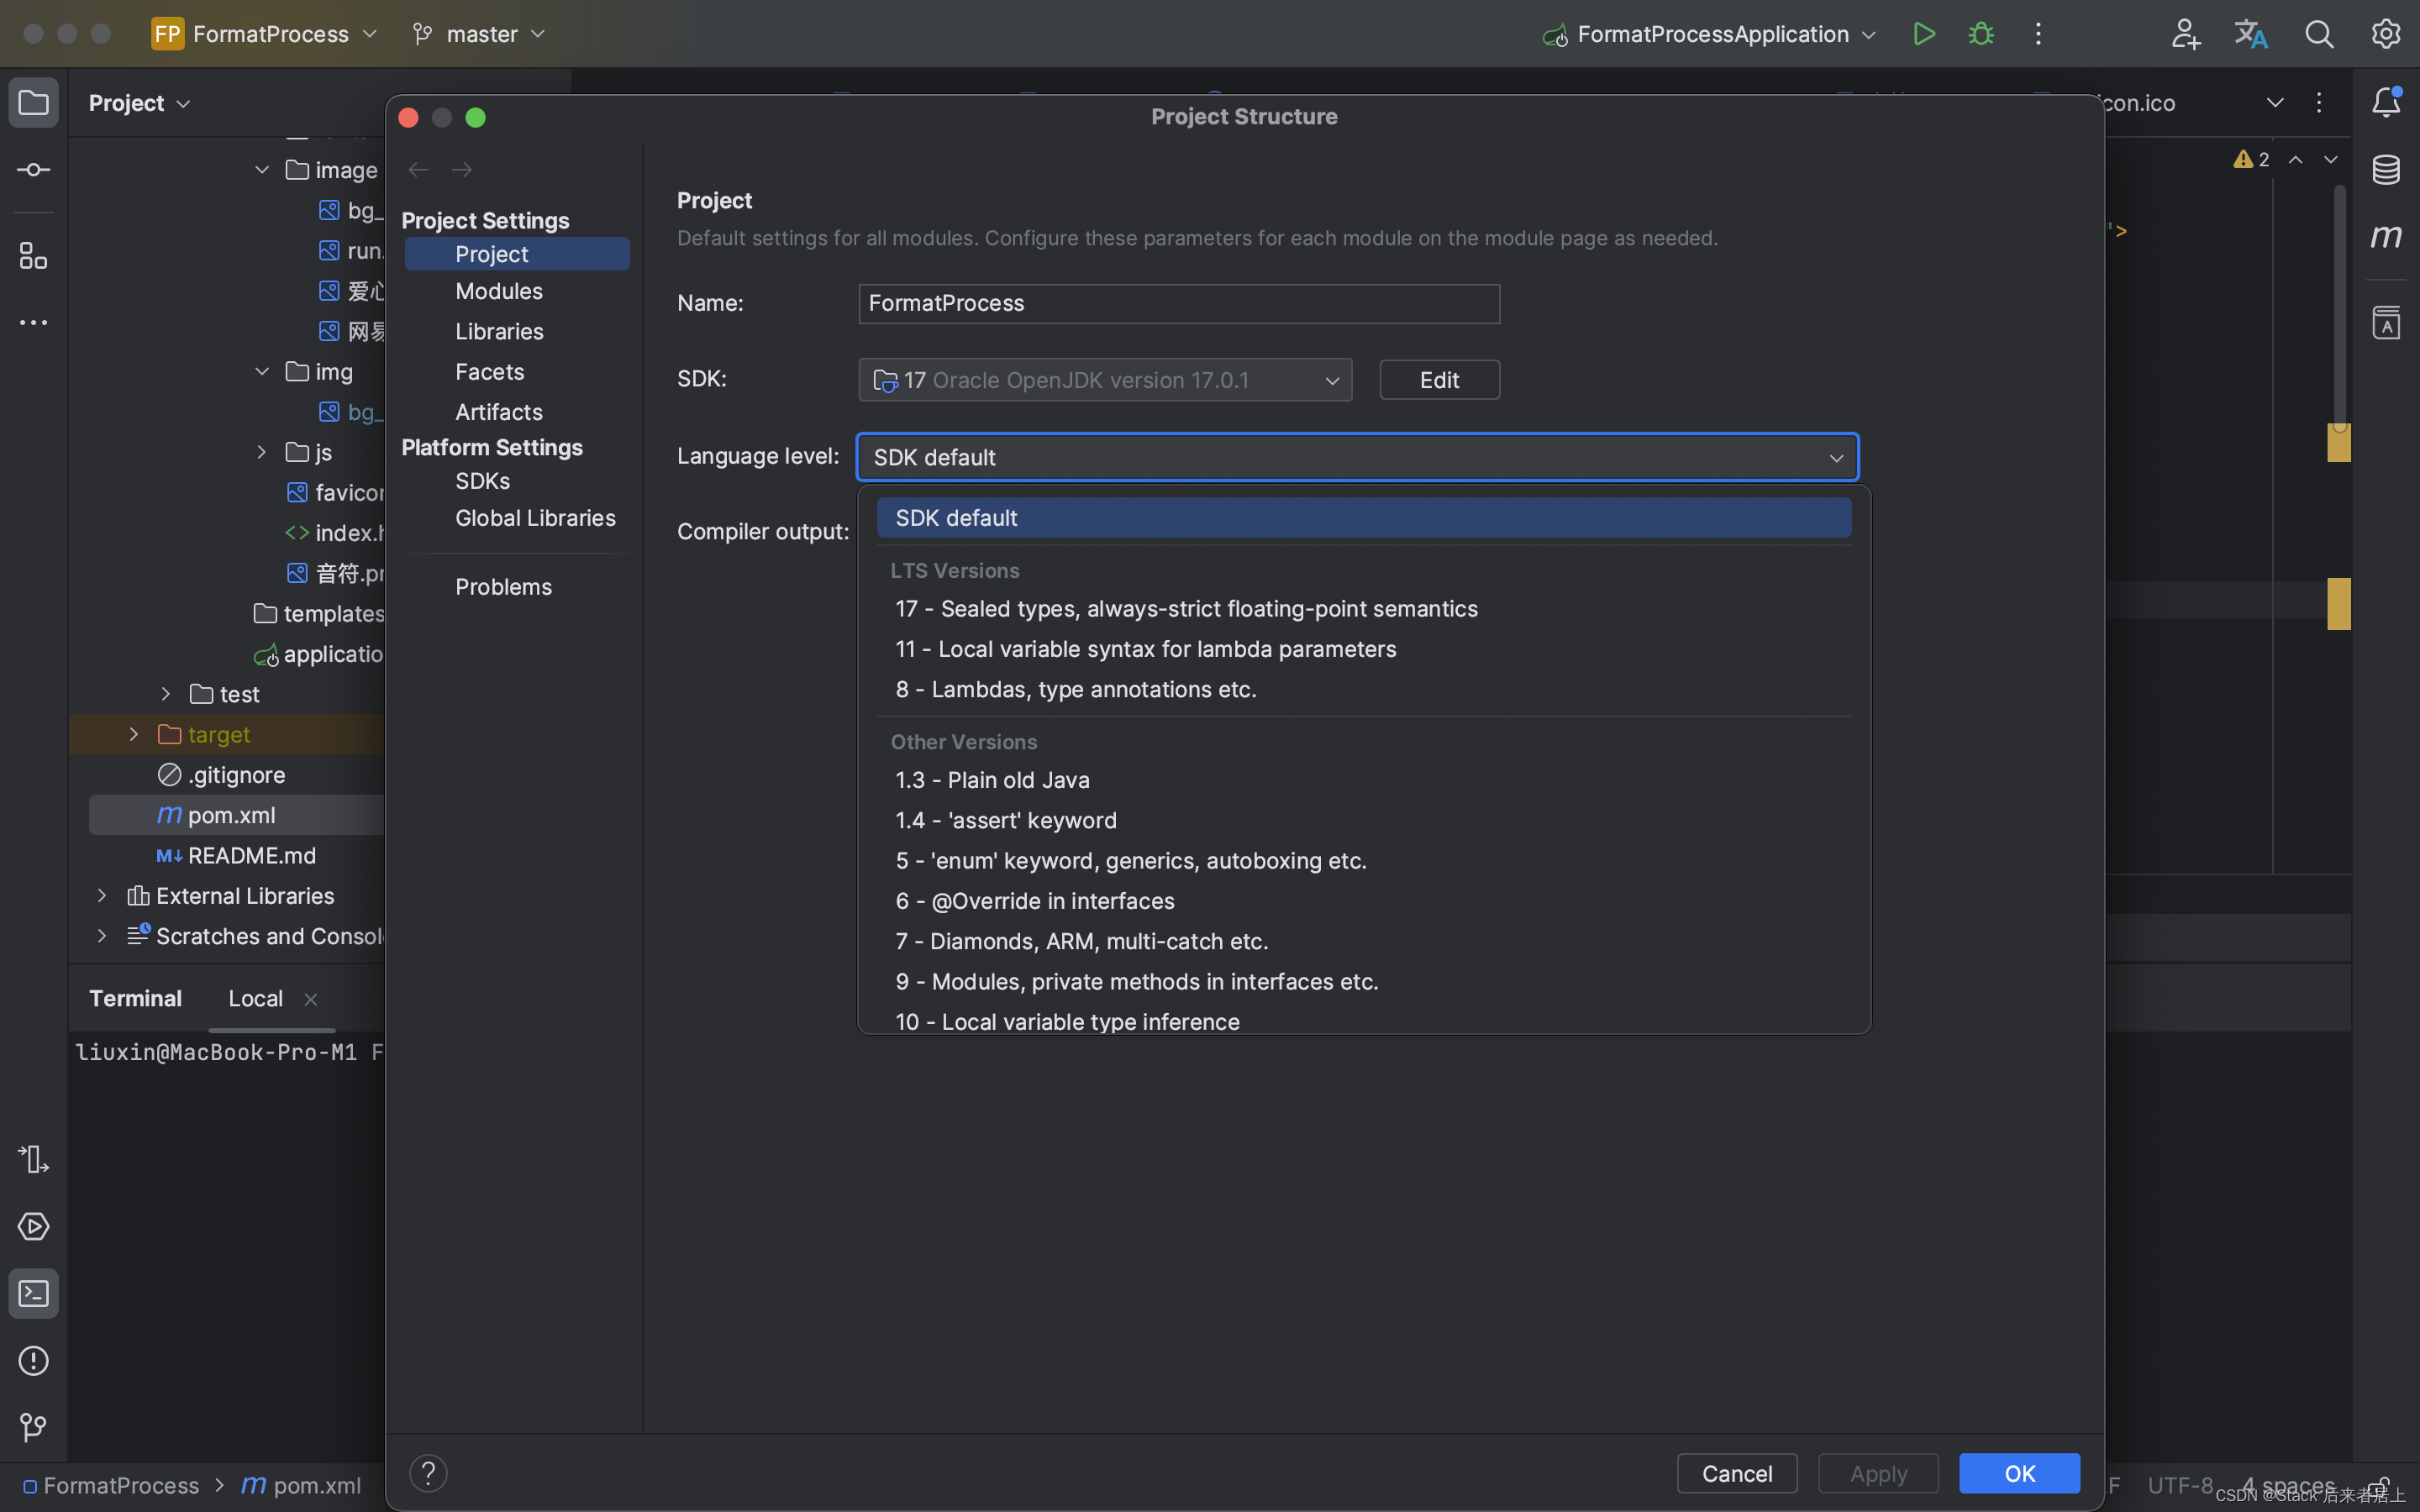Show more tool windows ellipsis icon
Viewport: 2420px width, 1512px height.
pyautogui.click(x=33, y=323)
